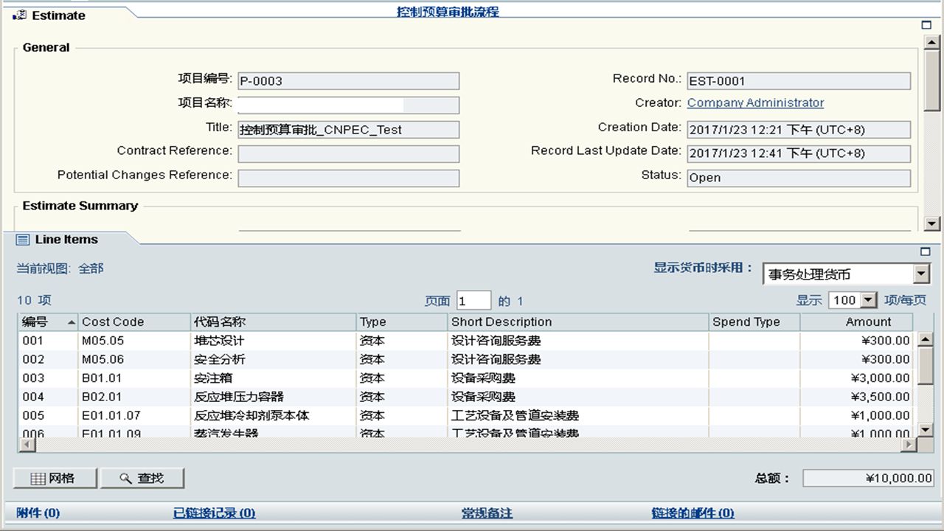This screenshot has height=531, width=944.
Task: Open the 显示货币时采用 currency dropdown
Action: (x=921, y=274)
